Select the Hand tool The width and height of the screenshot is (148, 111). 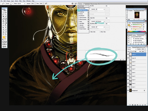click(3, 34)
